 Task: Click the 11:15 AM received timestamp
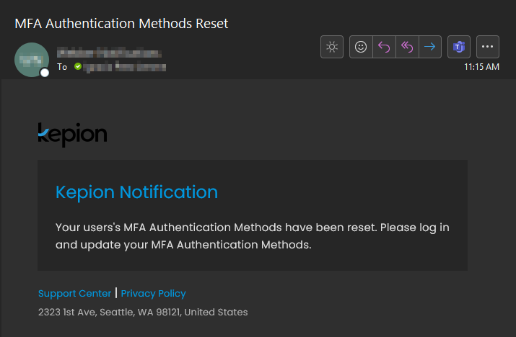tap(481, 67)
